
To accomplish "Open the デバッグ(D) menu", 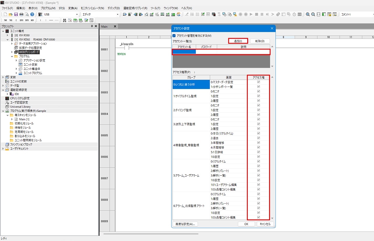I will pos(114,8).
